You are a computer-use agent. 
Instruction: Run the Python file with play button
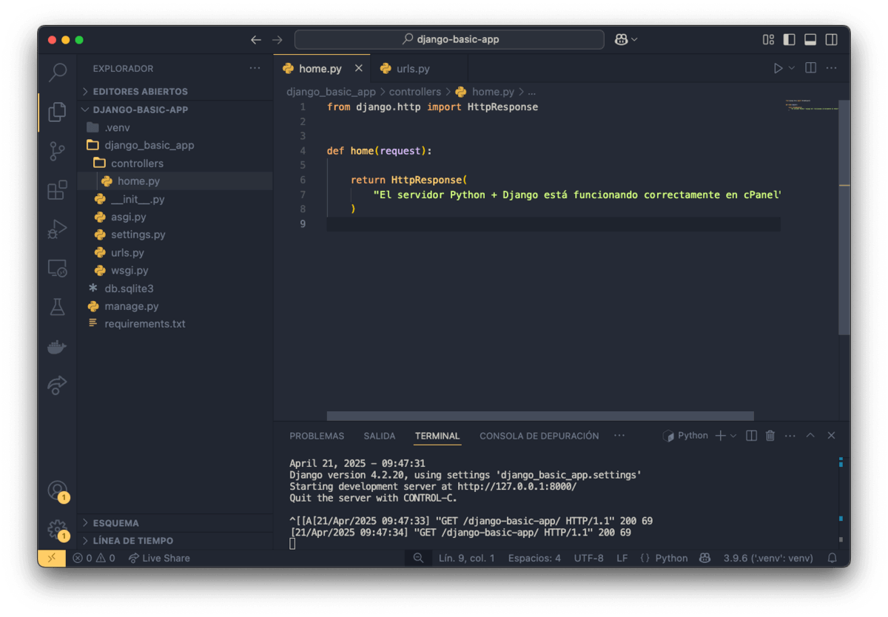778,68
